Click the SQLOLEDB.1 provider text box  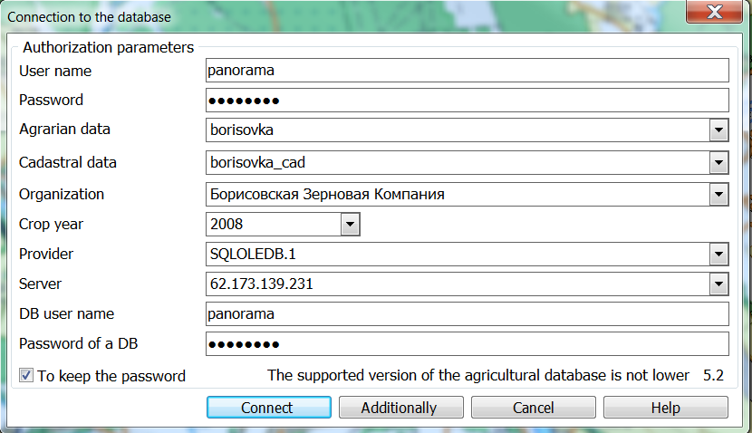click(x=455, y=255)
